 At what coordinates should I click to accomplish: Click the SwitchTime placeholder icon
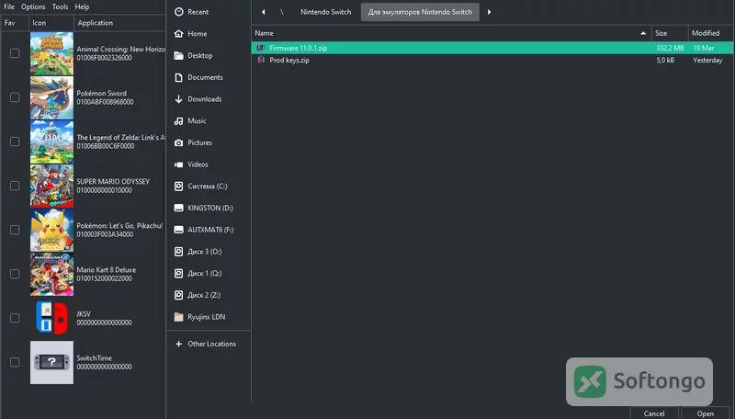click(x=51, y=362)
